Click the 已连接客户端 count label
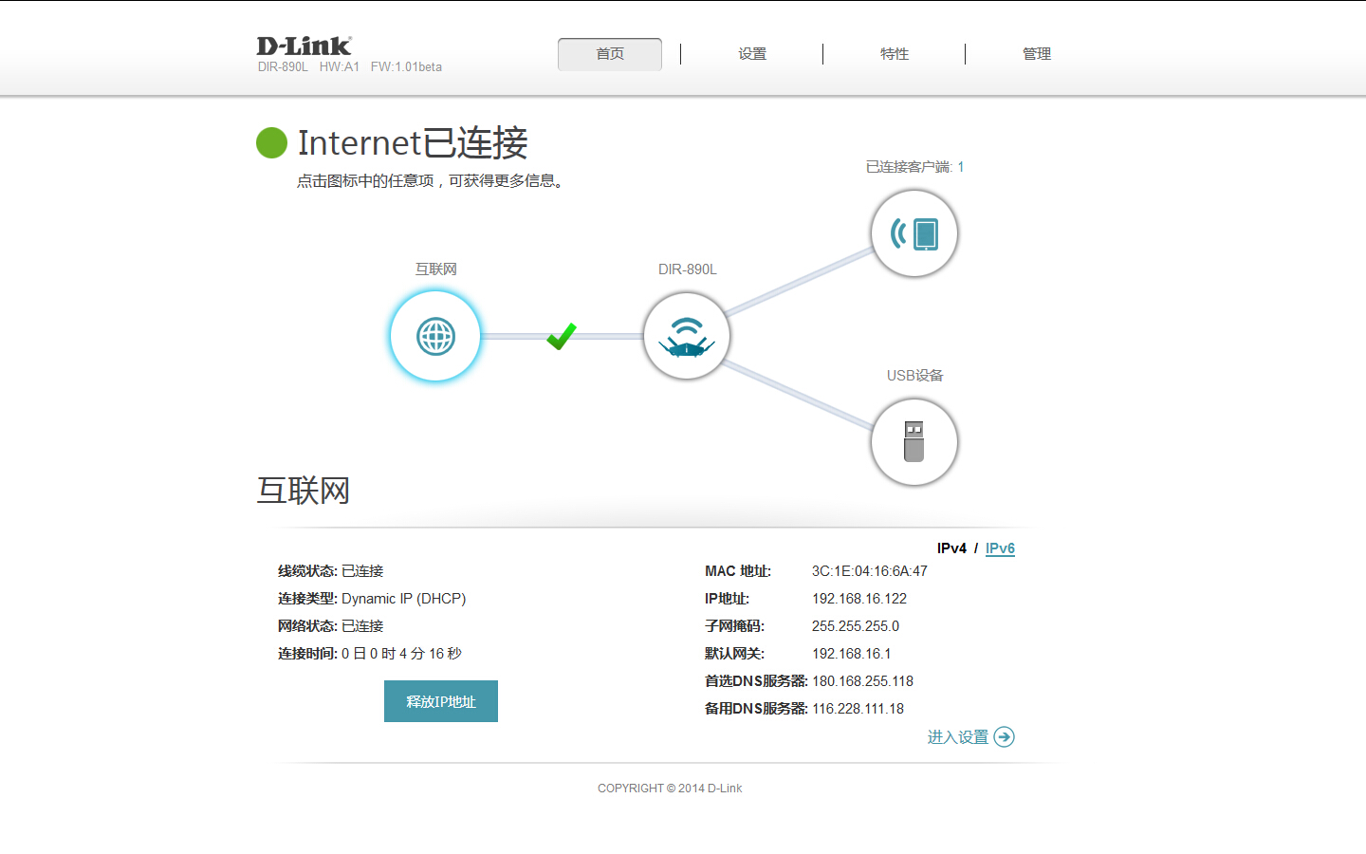The width and height of the screenshot is (1366, 854). [914, 167]
